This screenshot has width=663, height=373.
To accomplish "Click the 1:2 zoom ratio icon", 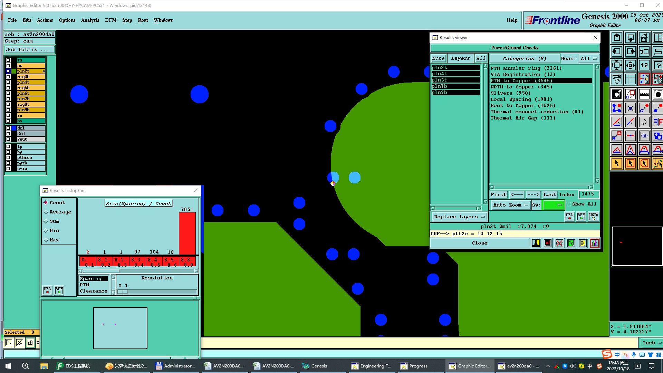I will pyautogui.click(x=644, y=65).
